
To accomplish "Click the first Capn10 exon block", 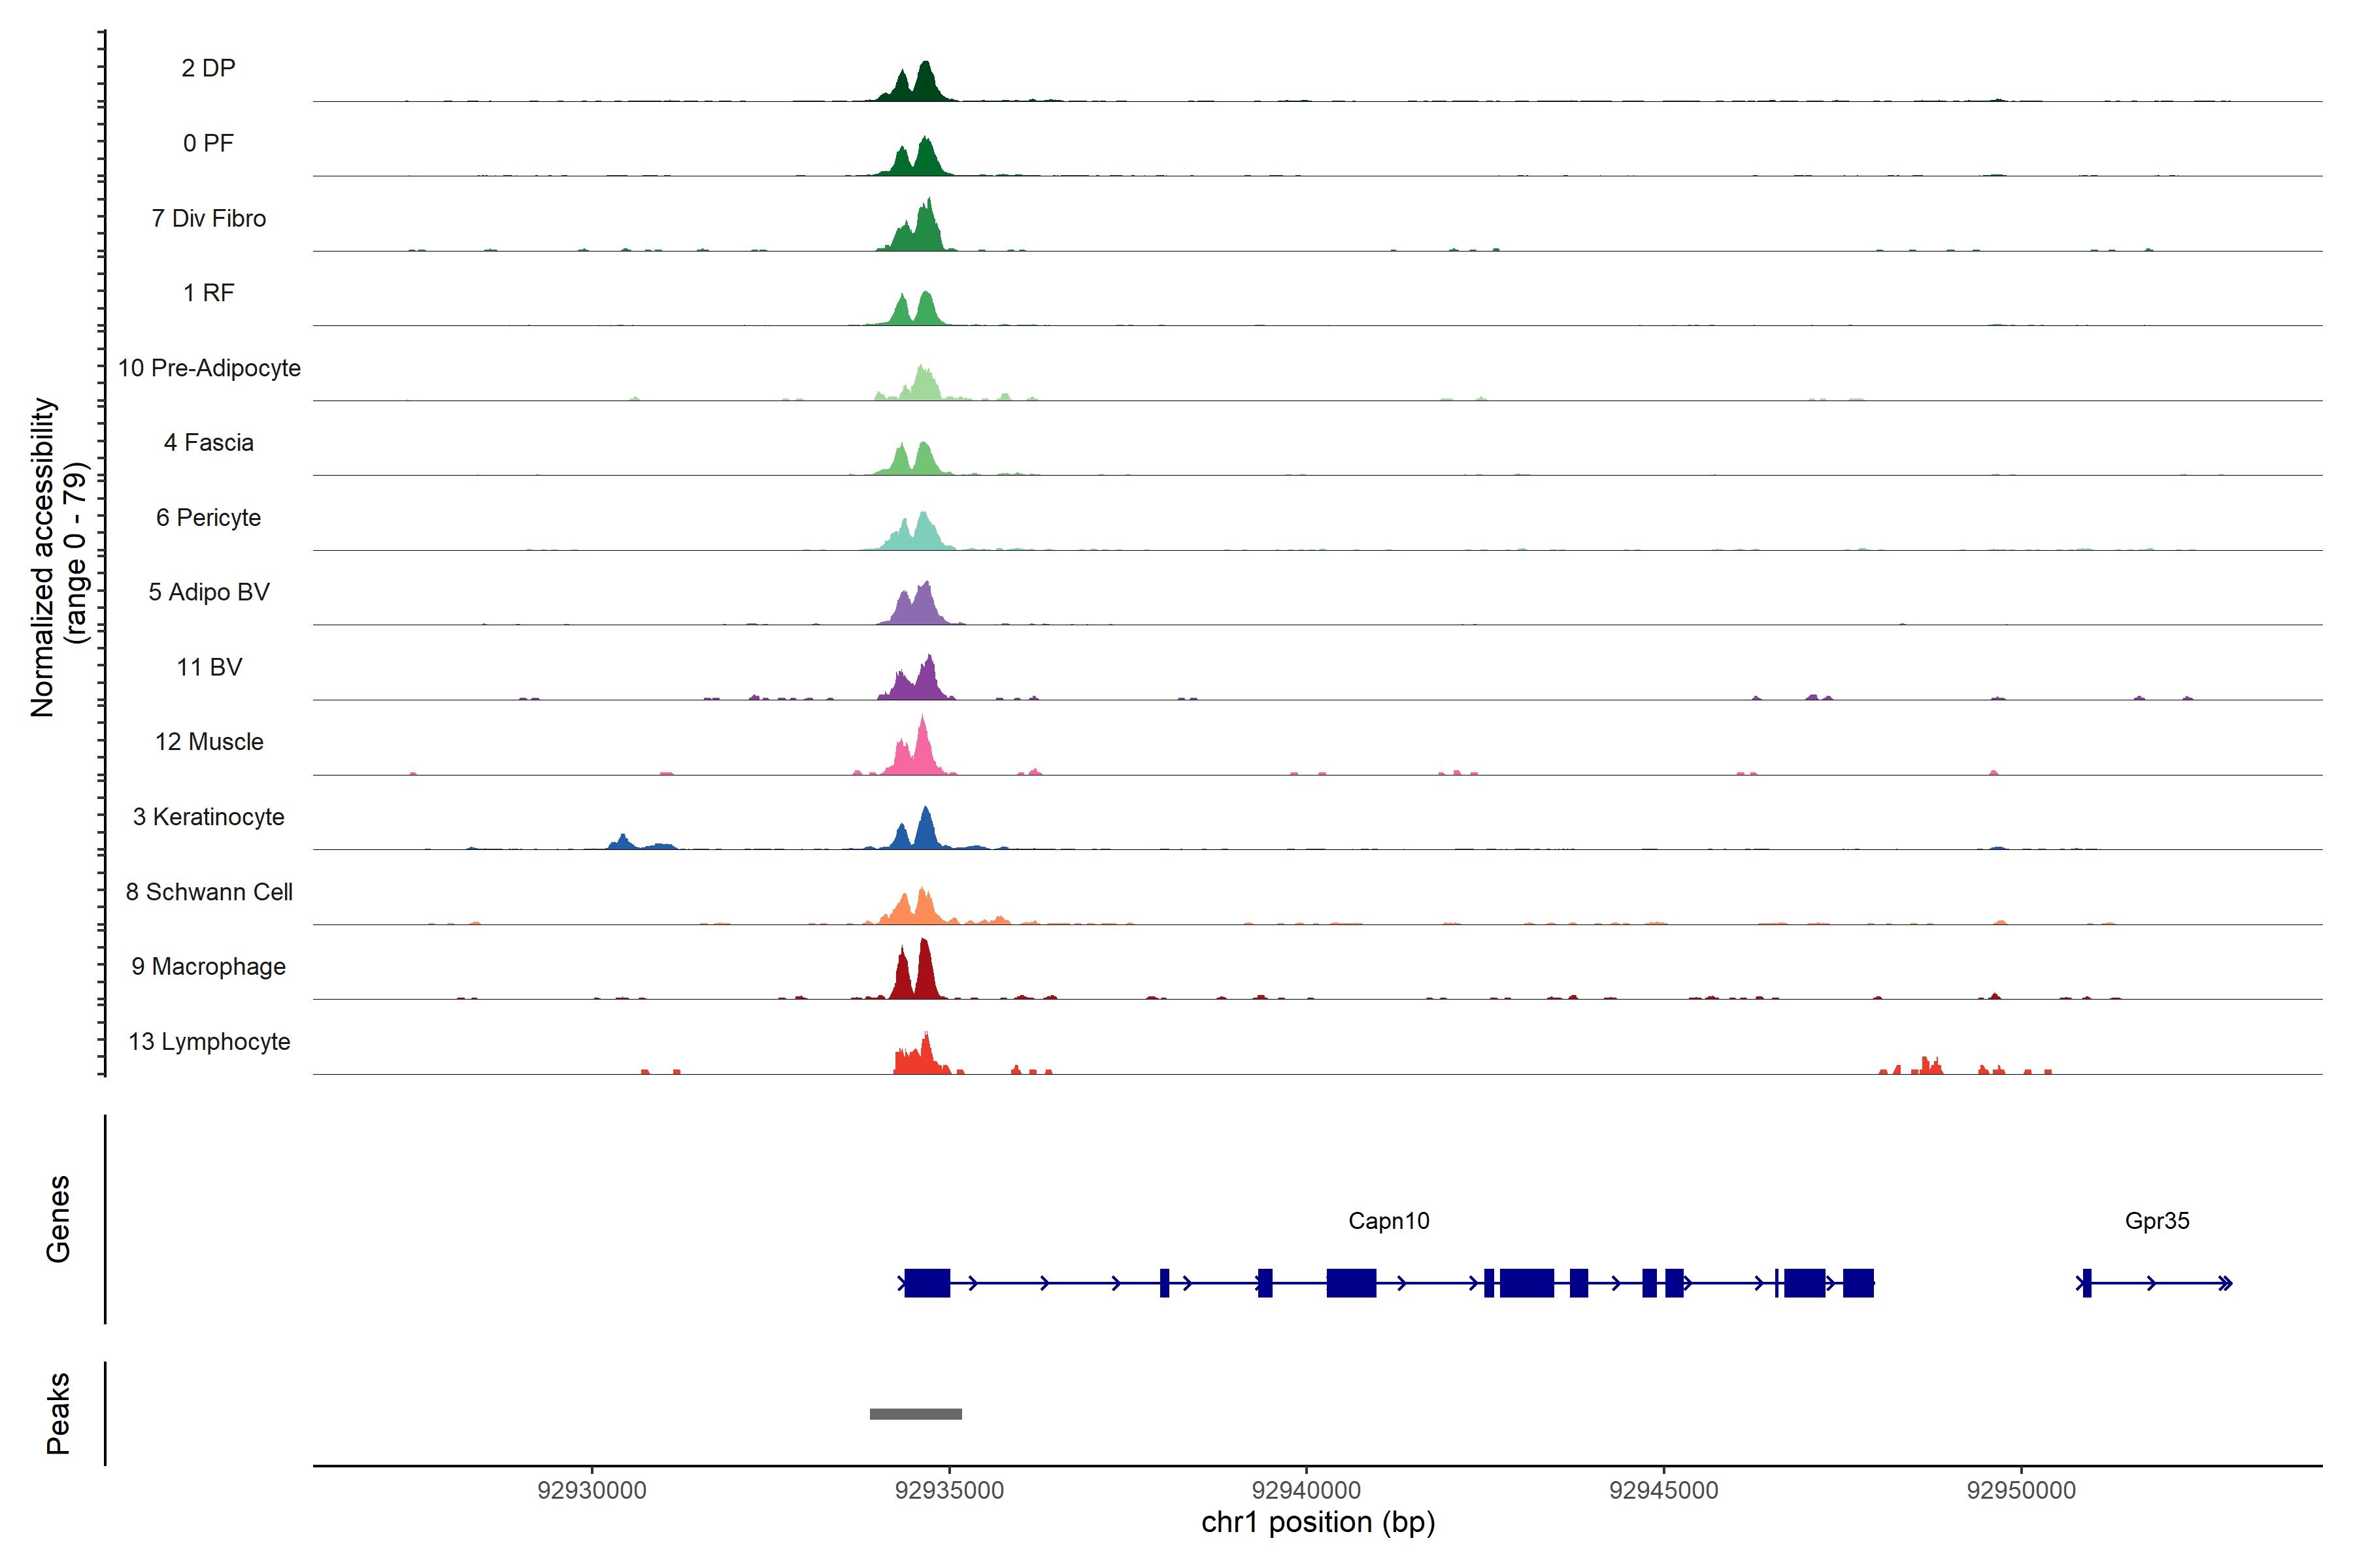I will click(926, 1283).
